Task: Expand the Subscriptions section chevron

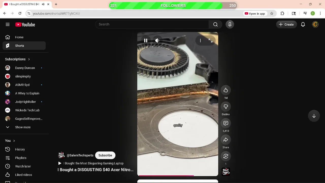Action: (29, 59)
